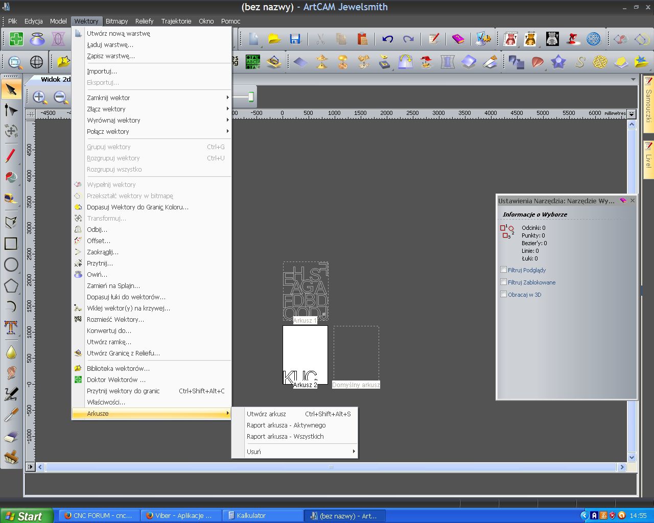
Task: Select the node editing tool
Action: (x=11, y=110)
